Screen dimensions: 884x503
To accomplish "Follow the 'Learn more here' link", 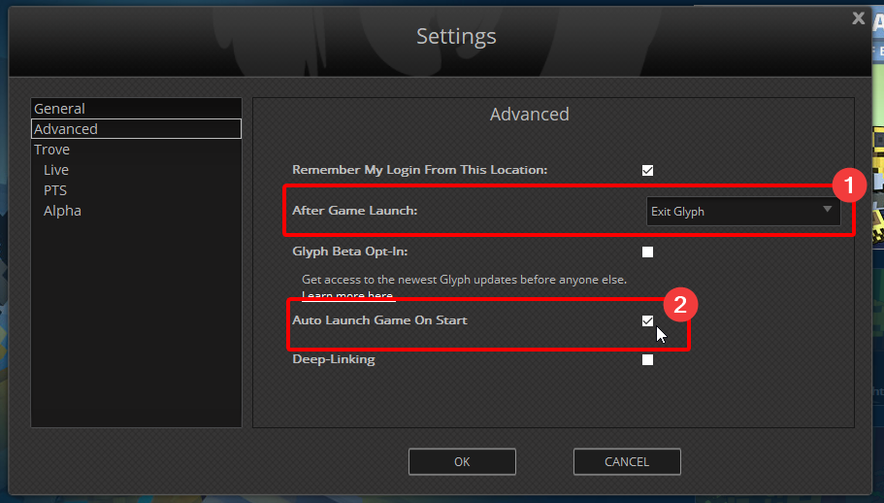I will 347,295.
